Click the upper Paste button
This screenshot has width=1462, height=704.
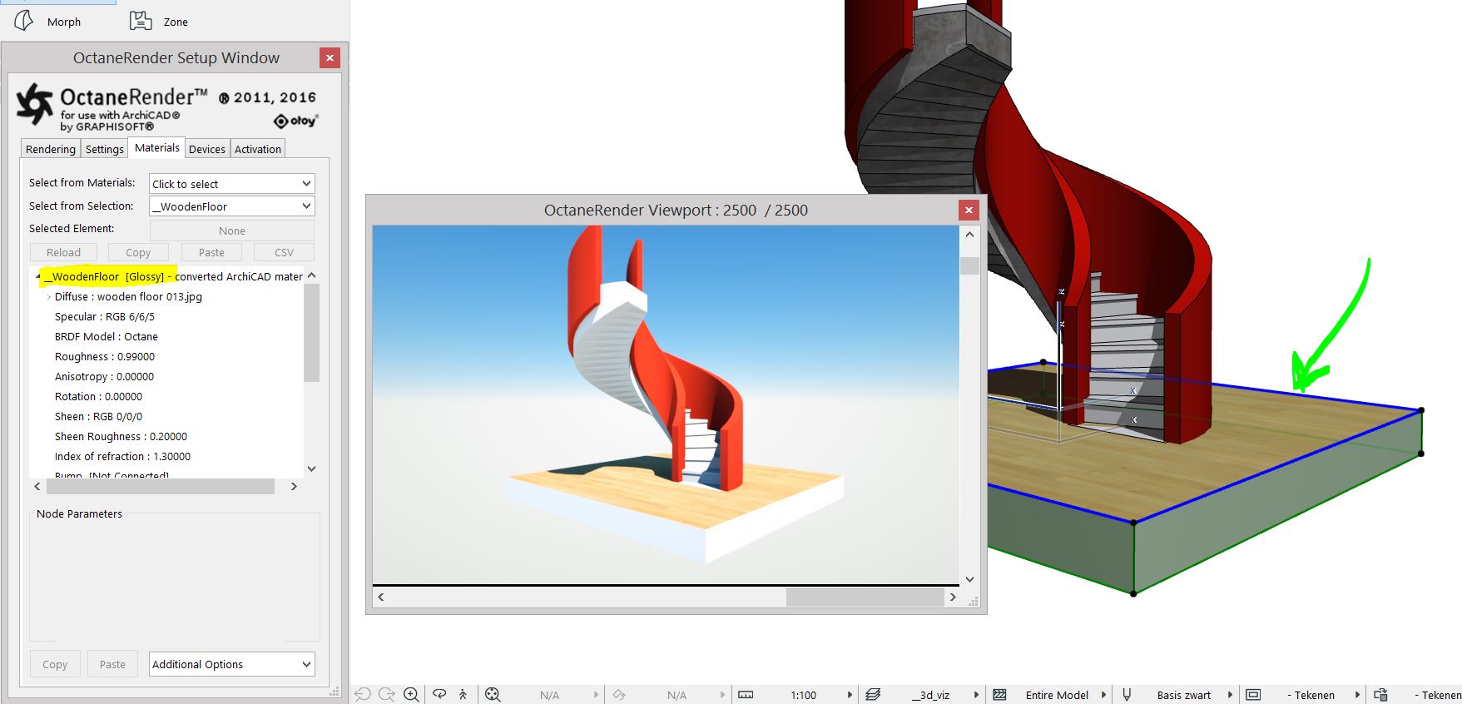(x=211, y=252)
